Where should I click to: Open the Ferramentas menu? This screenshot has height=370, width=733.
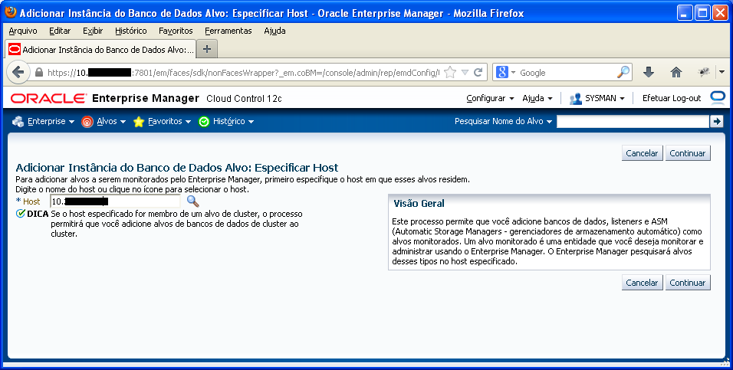click(x=228, y=31)
